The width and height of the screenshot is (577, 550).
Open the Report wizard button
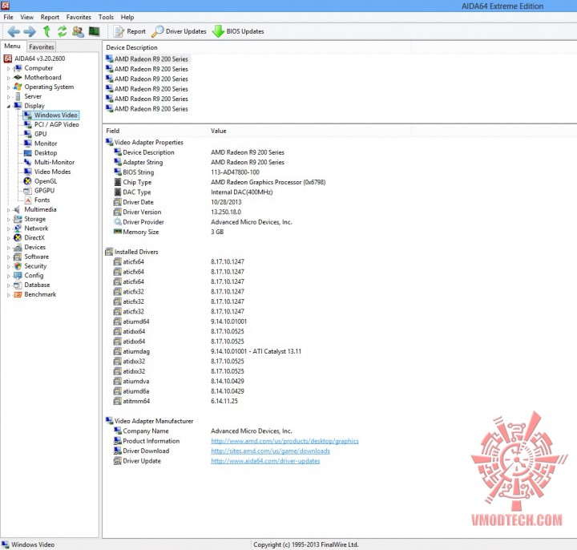tap(130, 31)
